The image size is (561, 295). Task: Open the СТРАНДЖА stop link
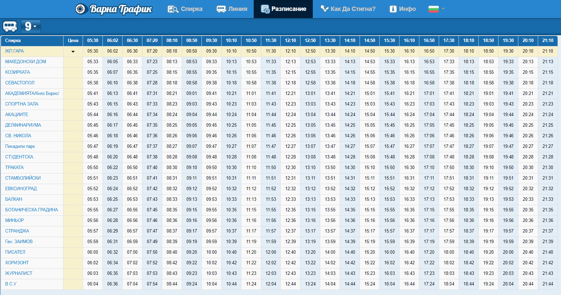coord(17,231)
